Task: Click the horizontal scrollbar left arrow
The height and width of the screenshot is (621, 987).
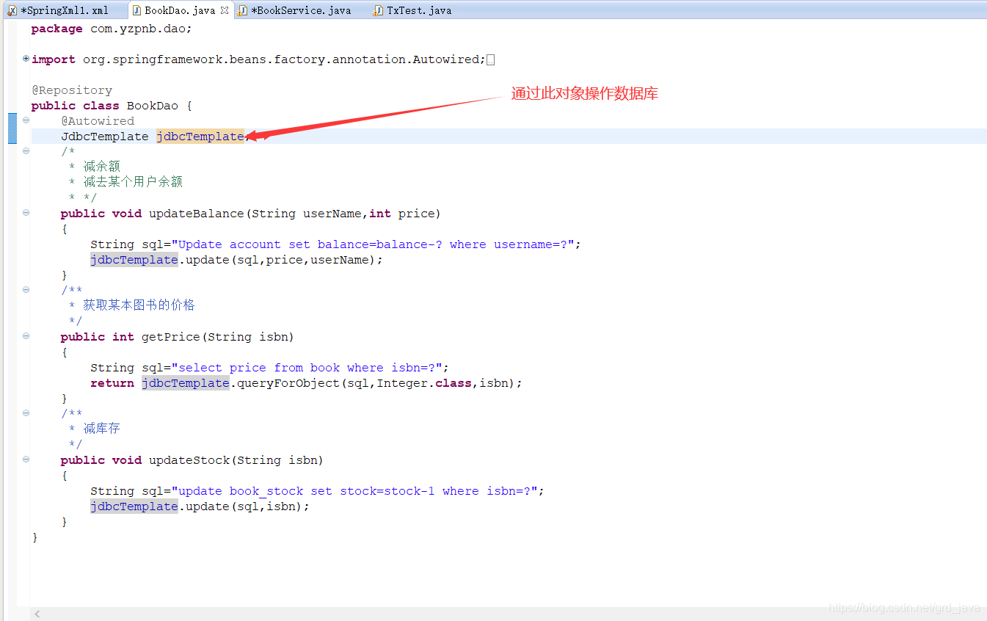Action: [38, 614]
